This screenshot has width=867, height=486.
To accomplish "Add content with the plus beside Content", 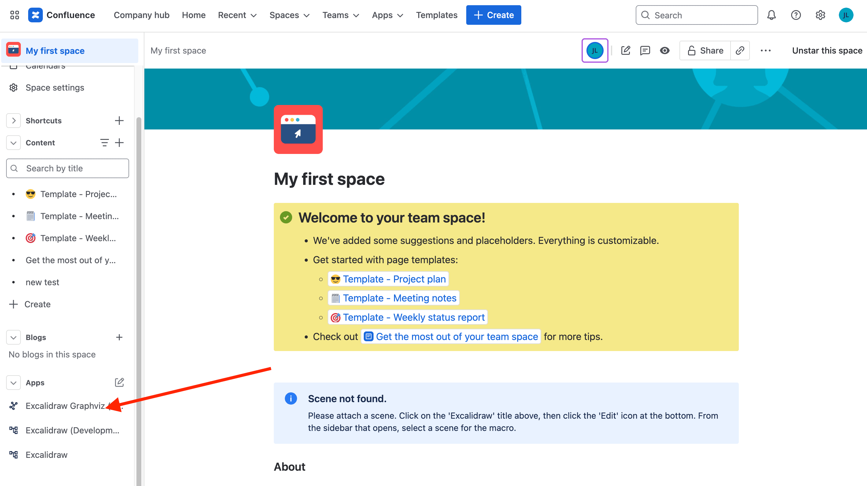I will pyautogui.click(x=119, y=143).
